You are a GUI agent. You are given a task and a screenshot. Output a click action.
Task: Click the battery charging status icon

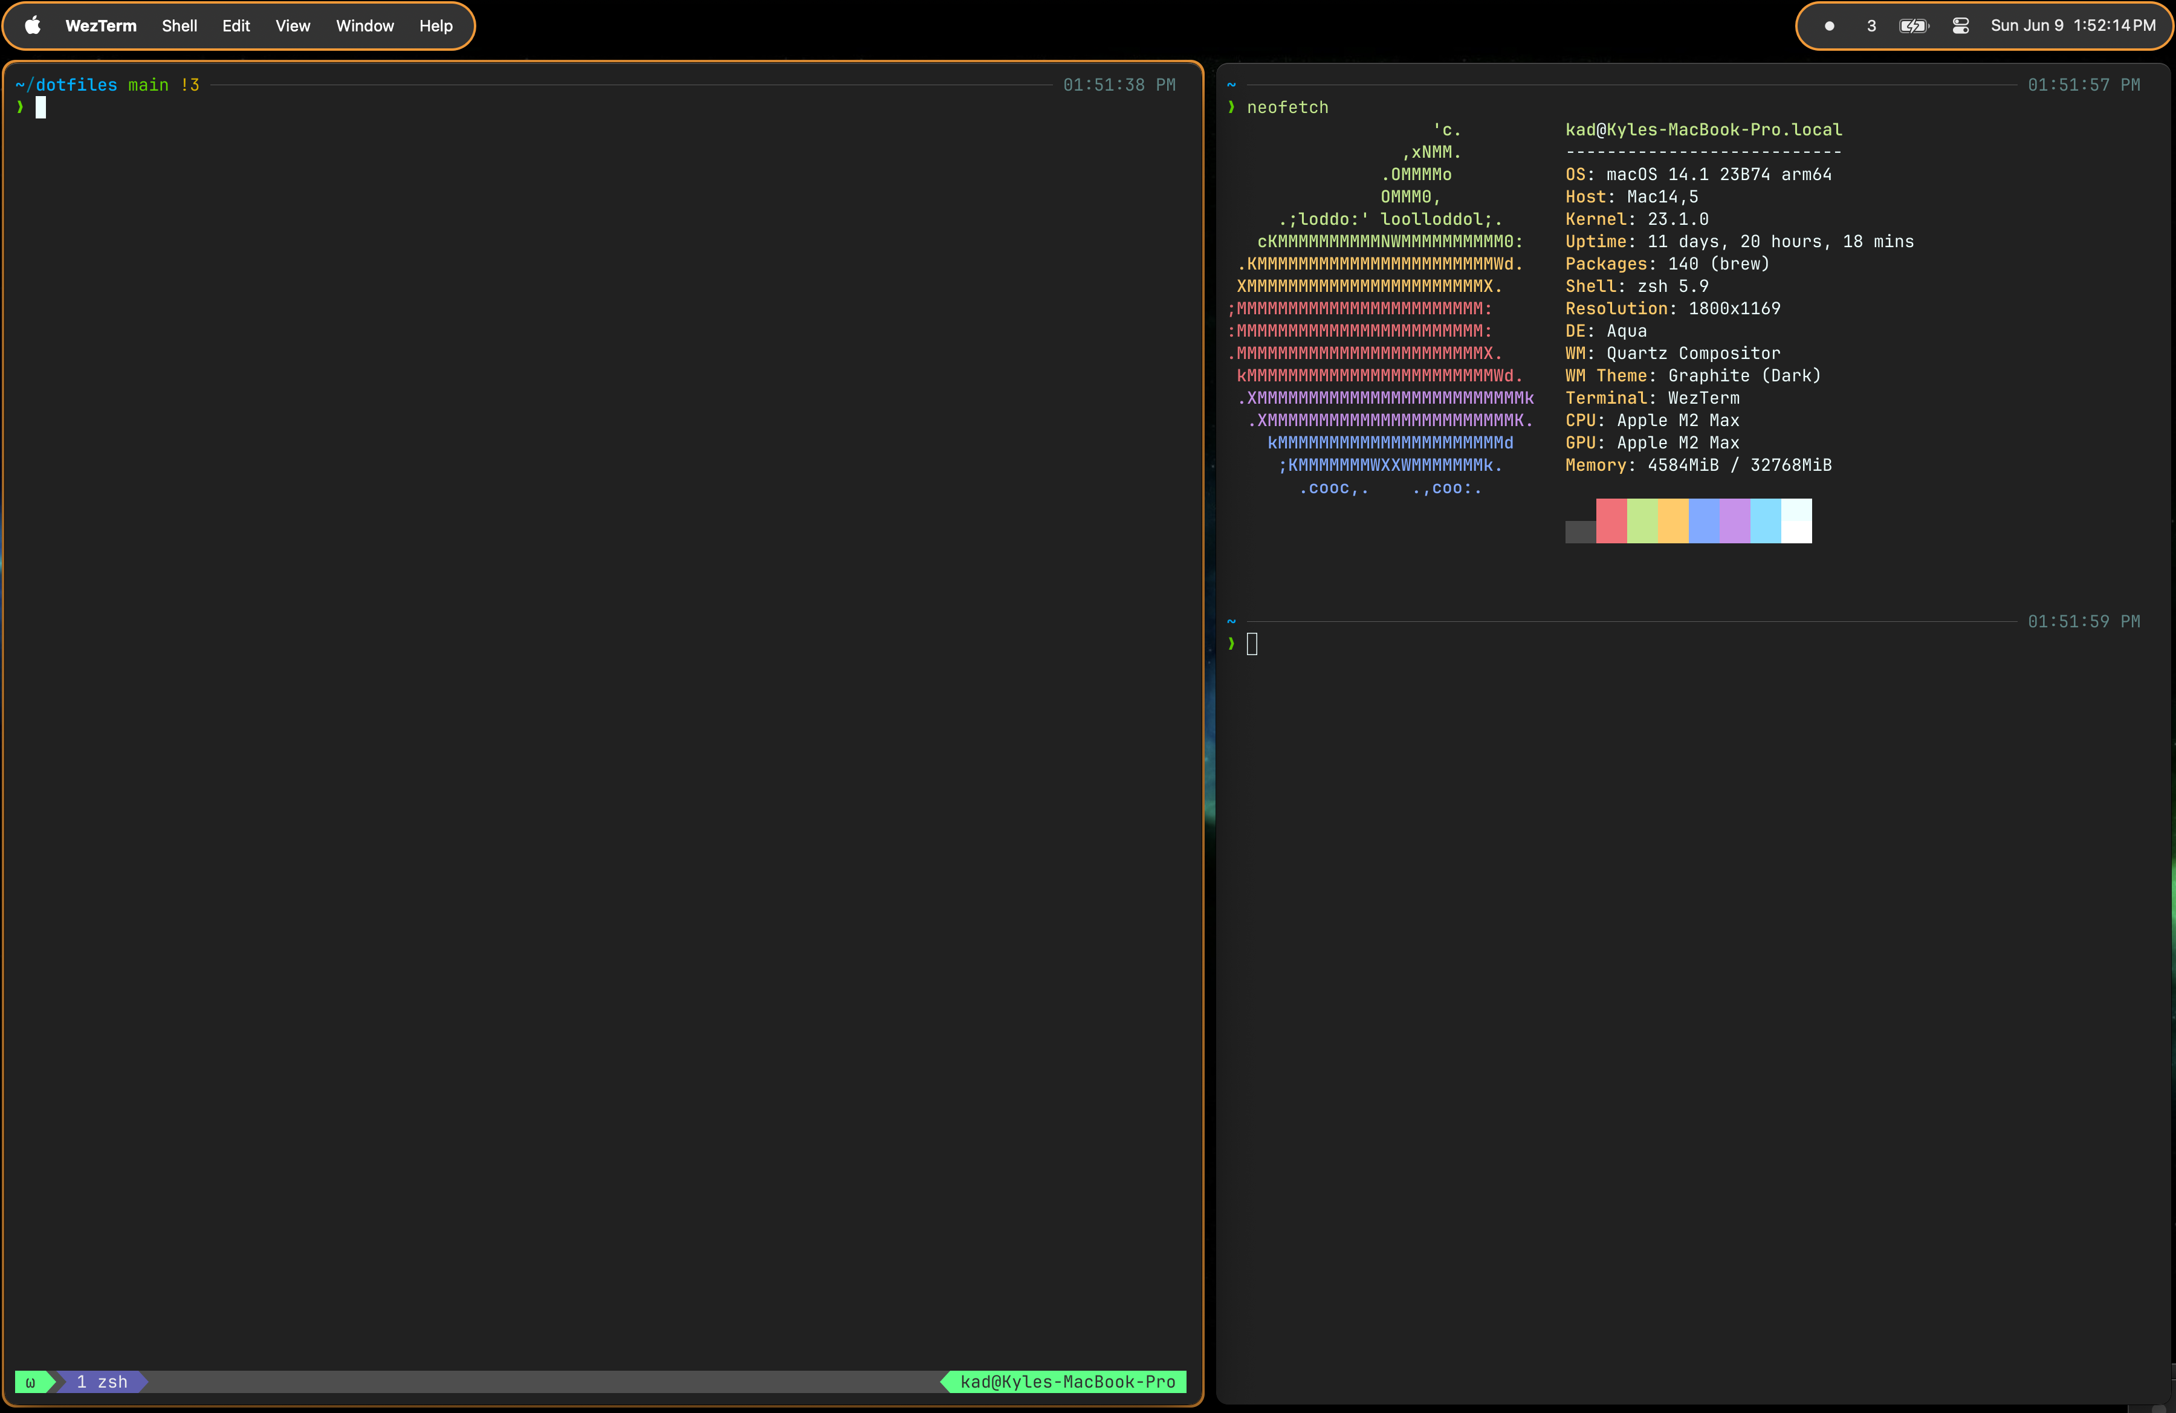(1914, 25)
